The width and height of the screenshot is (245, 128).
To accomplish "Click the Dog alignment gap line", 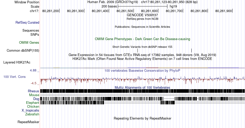I will [x=169, y=99].
